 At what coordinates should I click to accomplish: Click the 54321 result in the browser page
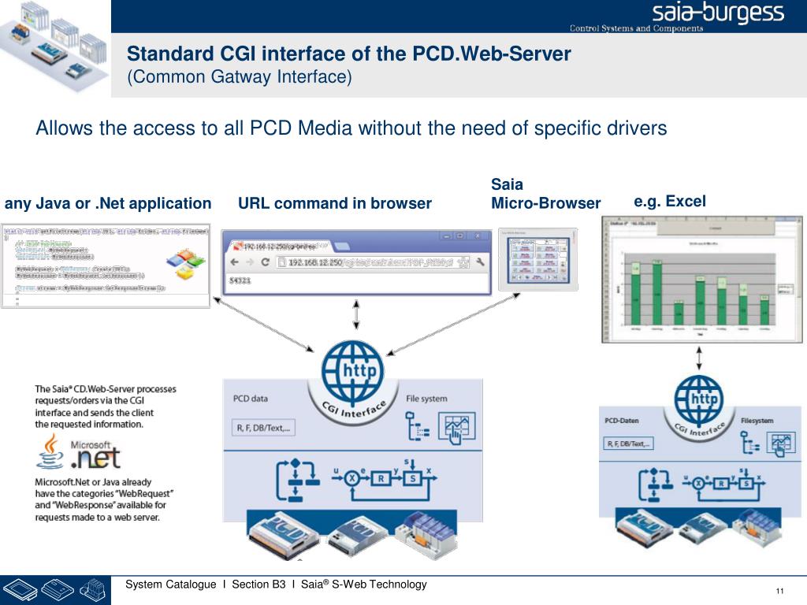(x=240, y=280)
